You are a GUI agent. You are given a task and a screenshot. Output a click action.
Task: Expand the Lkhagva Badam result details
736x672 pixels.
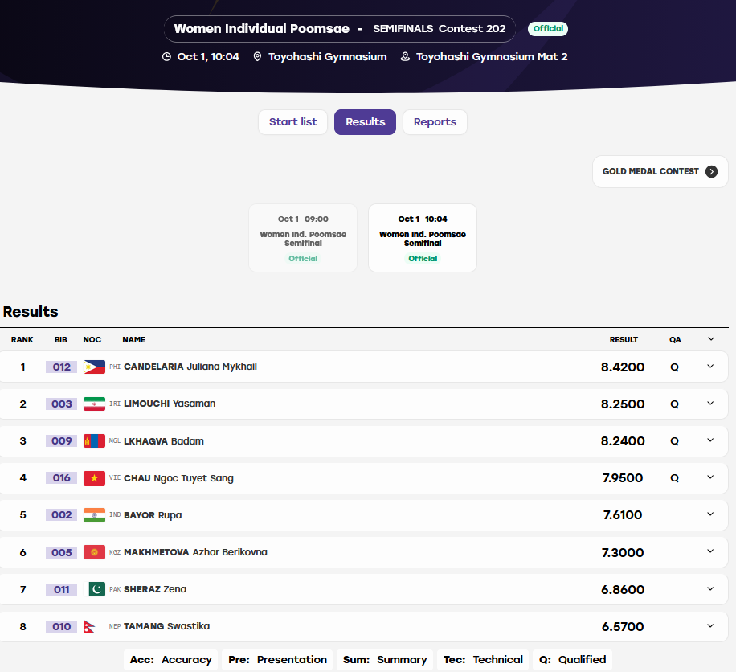click(x=710, y=440)
